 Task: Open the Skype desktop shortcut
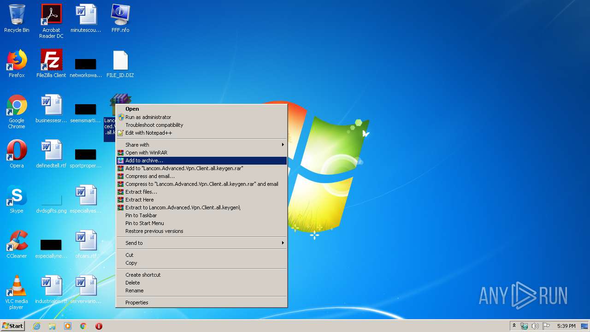(x=17, y=199)
